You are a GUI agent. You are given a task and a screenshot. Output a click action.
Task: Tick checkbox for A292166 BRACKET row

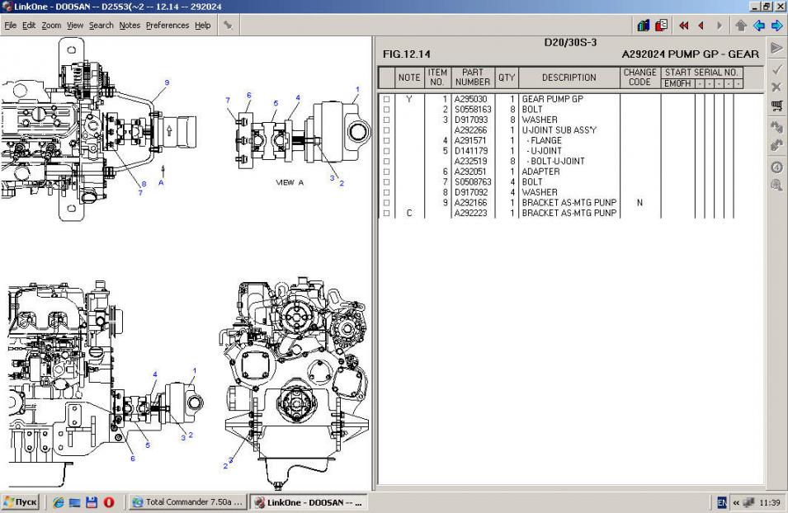[x=386, y=203]
